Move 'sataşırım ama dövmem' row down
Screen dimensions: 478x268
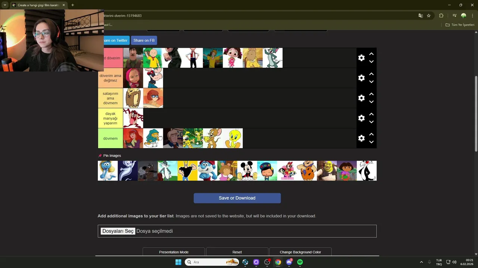pos(371,102)
